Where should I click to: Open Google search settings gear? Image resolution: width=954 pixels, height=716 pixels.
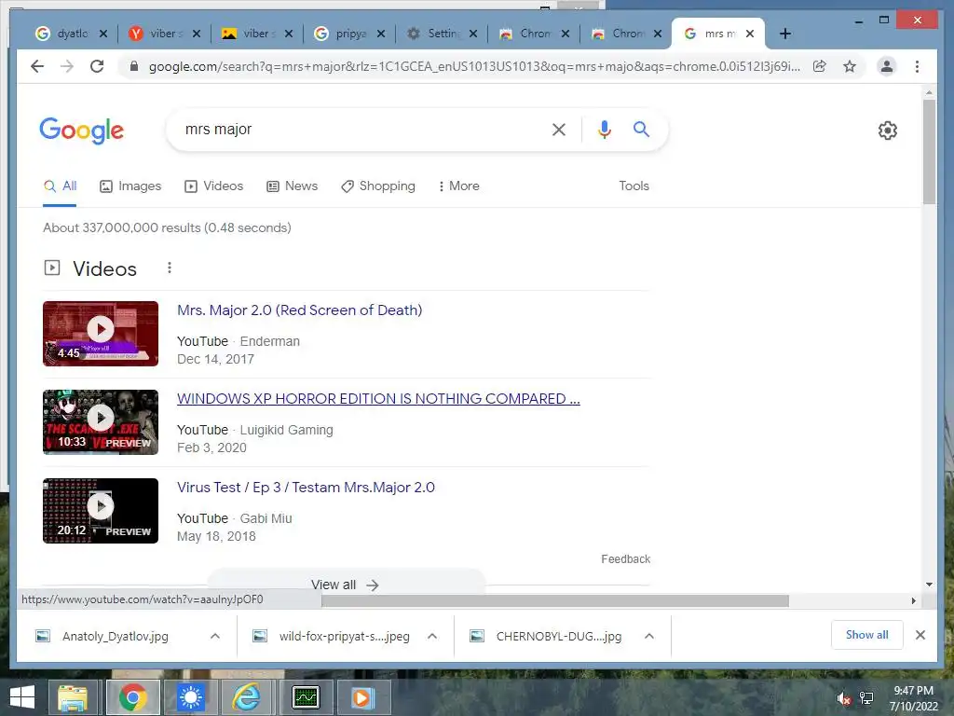coord(888,131)
